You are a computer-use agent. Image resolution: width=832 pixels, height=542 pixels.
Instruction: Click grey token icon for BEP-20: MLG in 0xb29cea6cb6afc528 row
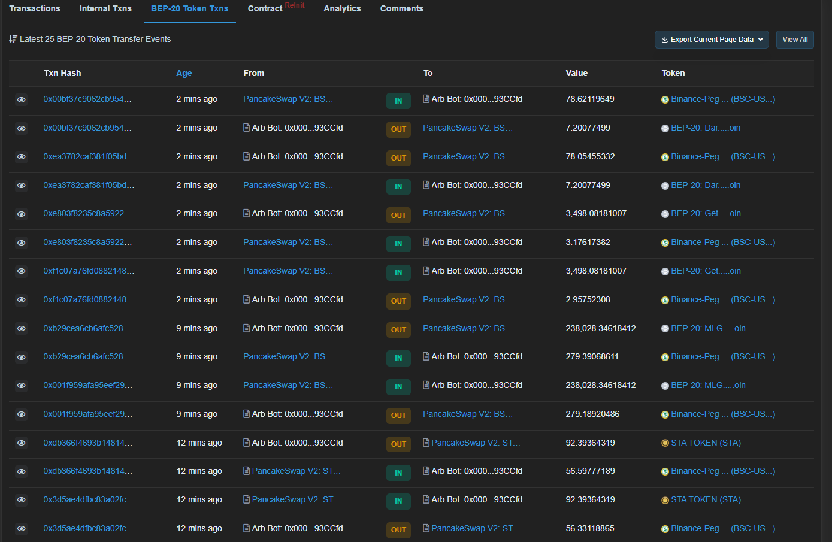pyautogui.click(x=665, y=329)
